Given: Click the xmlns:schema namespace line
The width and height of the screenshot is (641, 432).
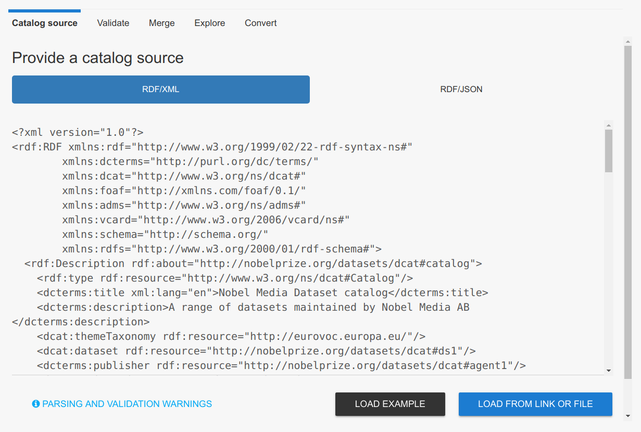Looking at the screenshot, I should pos(165,234).
